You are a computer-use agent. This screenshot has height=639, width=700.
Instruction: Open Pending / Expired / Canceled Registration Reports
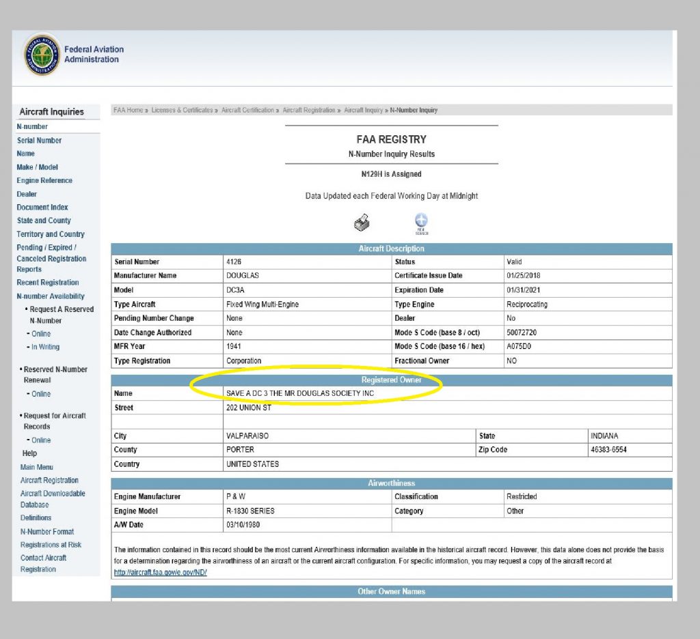[x=51, y=259]
